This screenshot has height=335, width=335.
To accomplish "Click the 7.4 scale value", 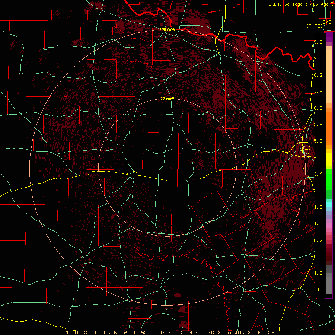I will pos(318,92).
